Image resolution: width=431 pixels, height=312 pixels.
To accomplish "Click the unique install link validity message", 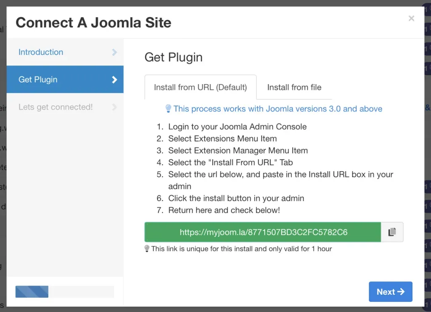I will click(x=239, y=249).
